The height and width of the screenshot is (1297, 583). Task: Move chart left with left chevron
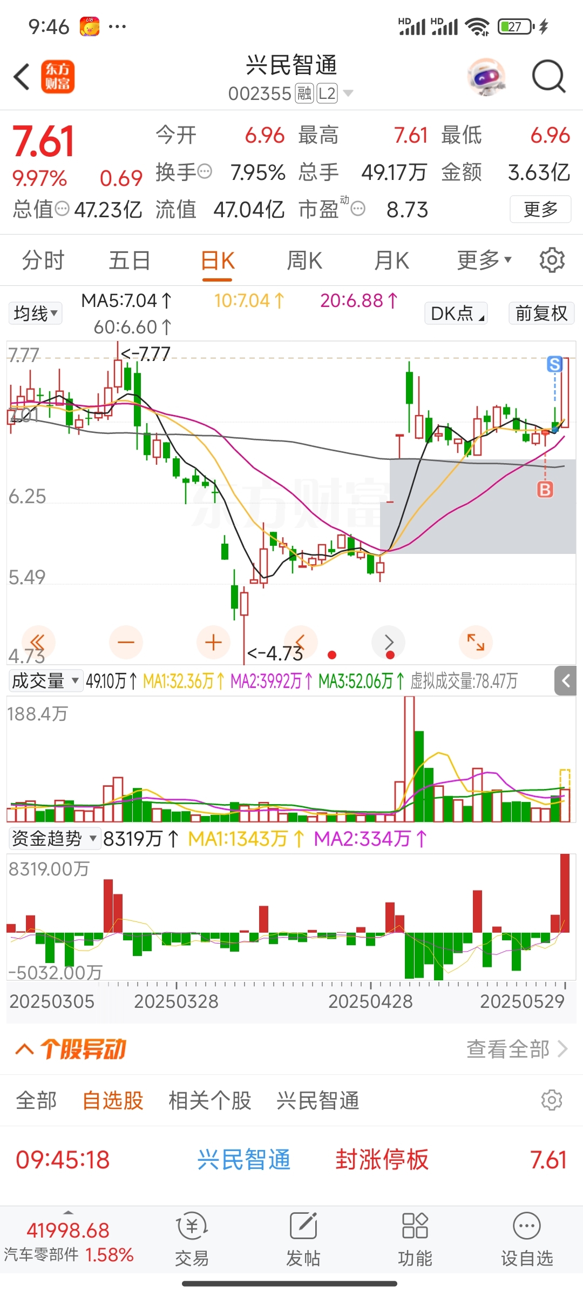[x=301, y=642]
